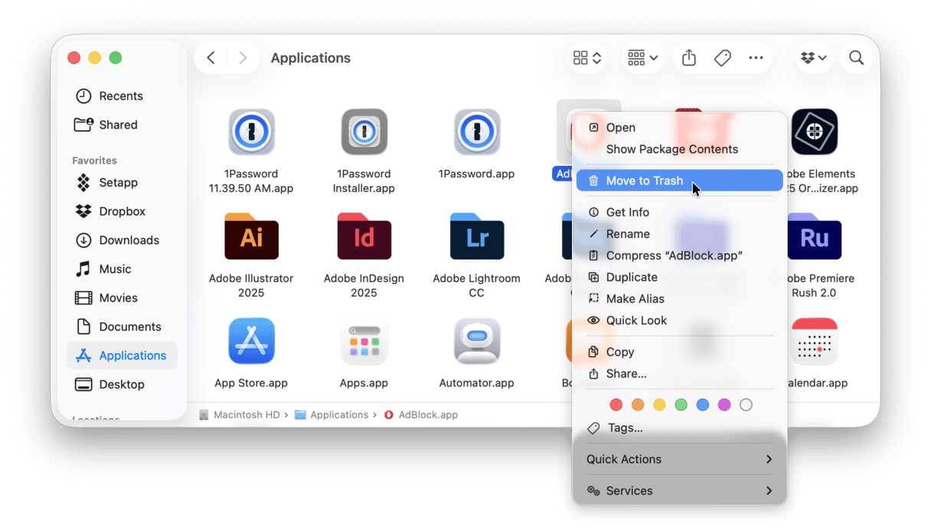Choose Get Info in the context menu
This screenshot has height=530, width=931.
[627, 213]
